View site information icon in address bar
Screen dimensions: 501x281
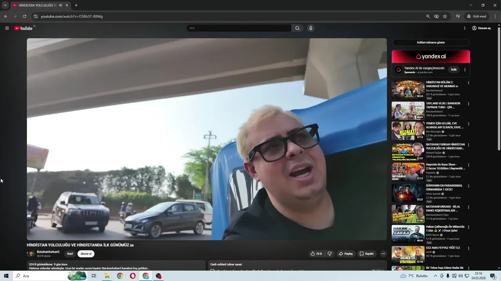coord(36,16)
